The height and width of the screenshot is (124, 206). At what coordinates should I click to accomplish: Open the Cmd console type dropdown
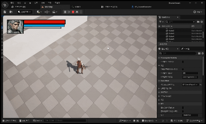point(37,121)
